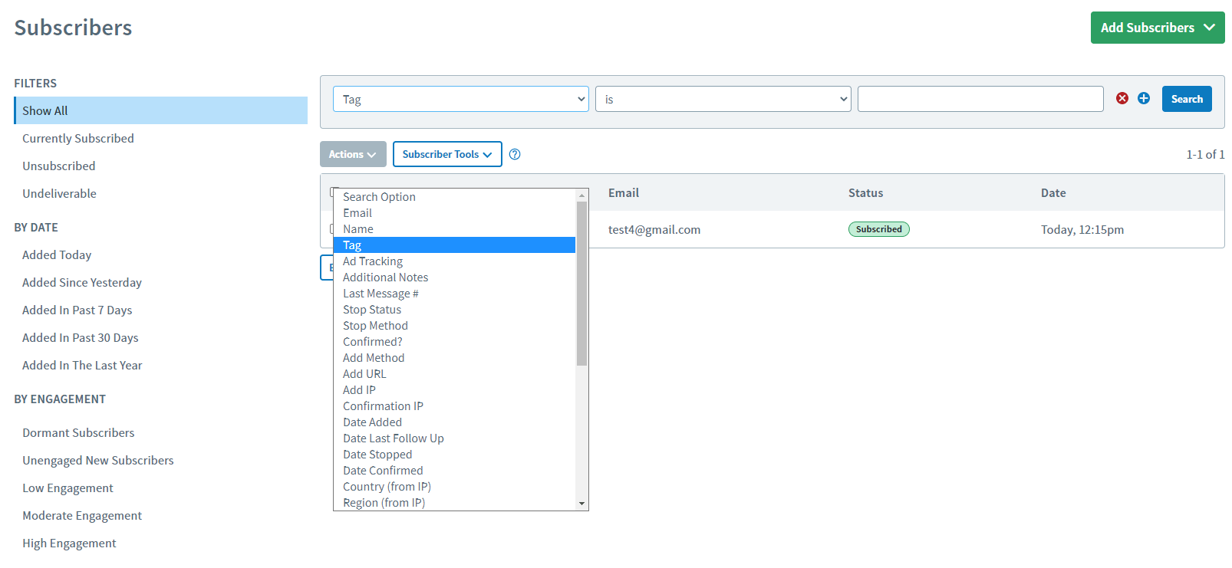Click the Subscribed status badge
The image size is (1232, 568).
[x=879, y=229]
